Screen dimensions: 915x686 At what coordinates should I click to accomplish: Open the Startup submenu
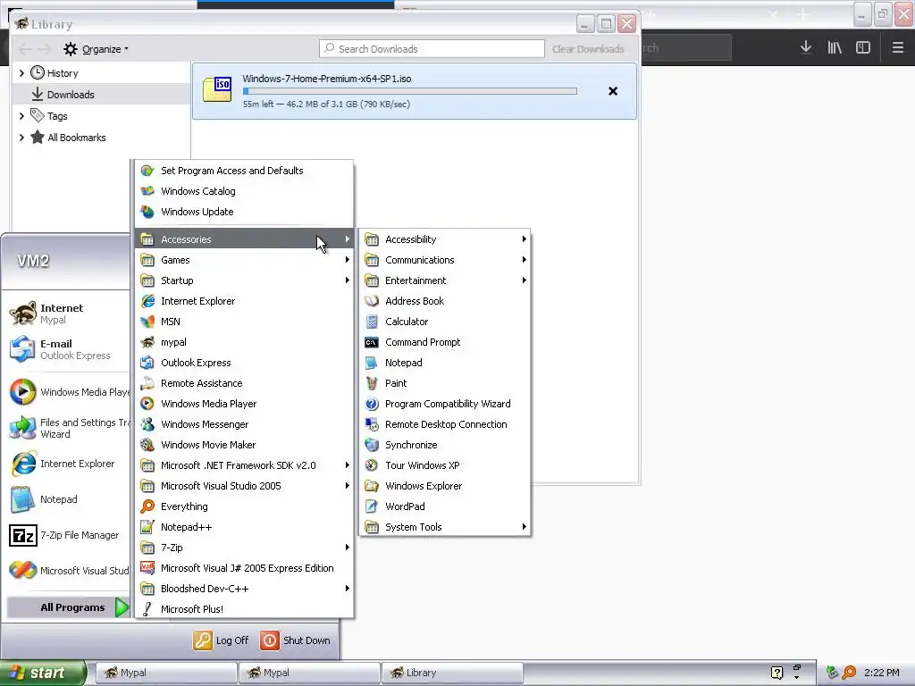244,280
